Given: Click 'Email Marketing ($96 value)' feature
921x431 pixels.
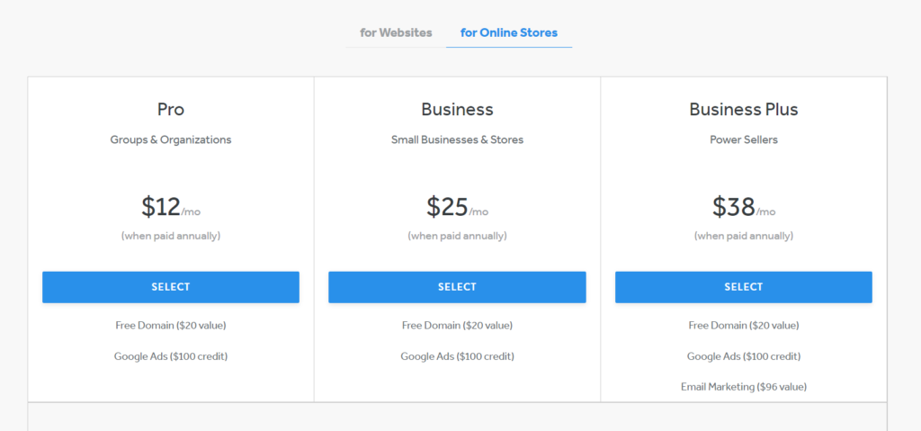Looking at the screenshot, I should [x=744, y=387].
